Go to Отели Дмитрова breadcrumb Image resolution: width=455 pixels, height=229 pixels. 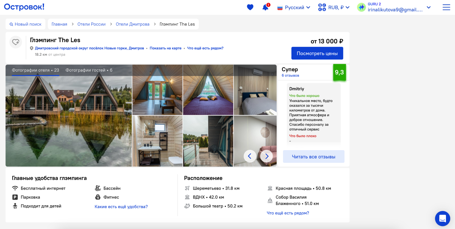[x=132, y=24]
